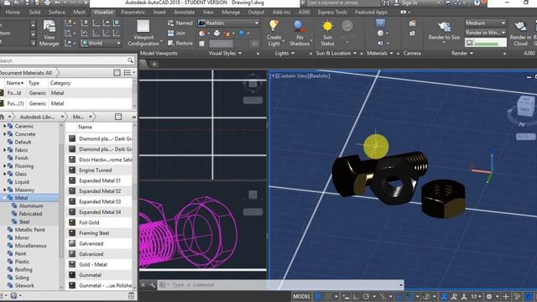This screenshot has height=302, width=537.
Task: Expand the Fabric category
Action: pos(4,150)
